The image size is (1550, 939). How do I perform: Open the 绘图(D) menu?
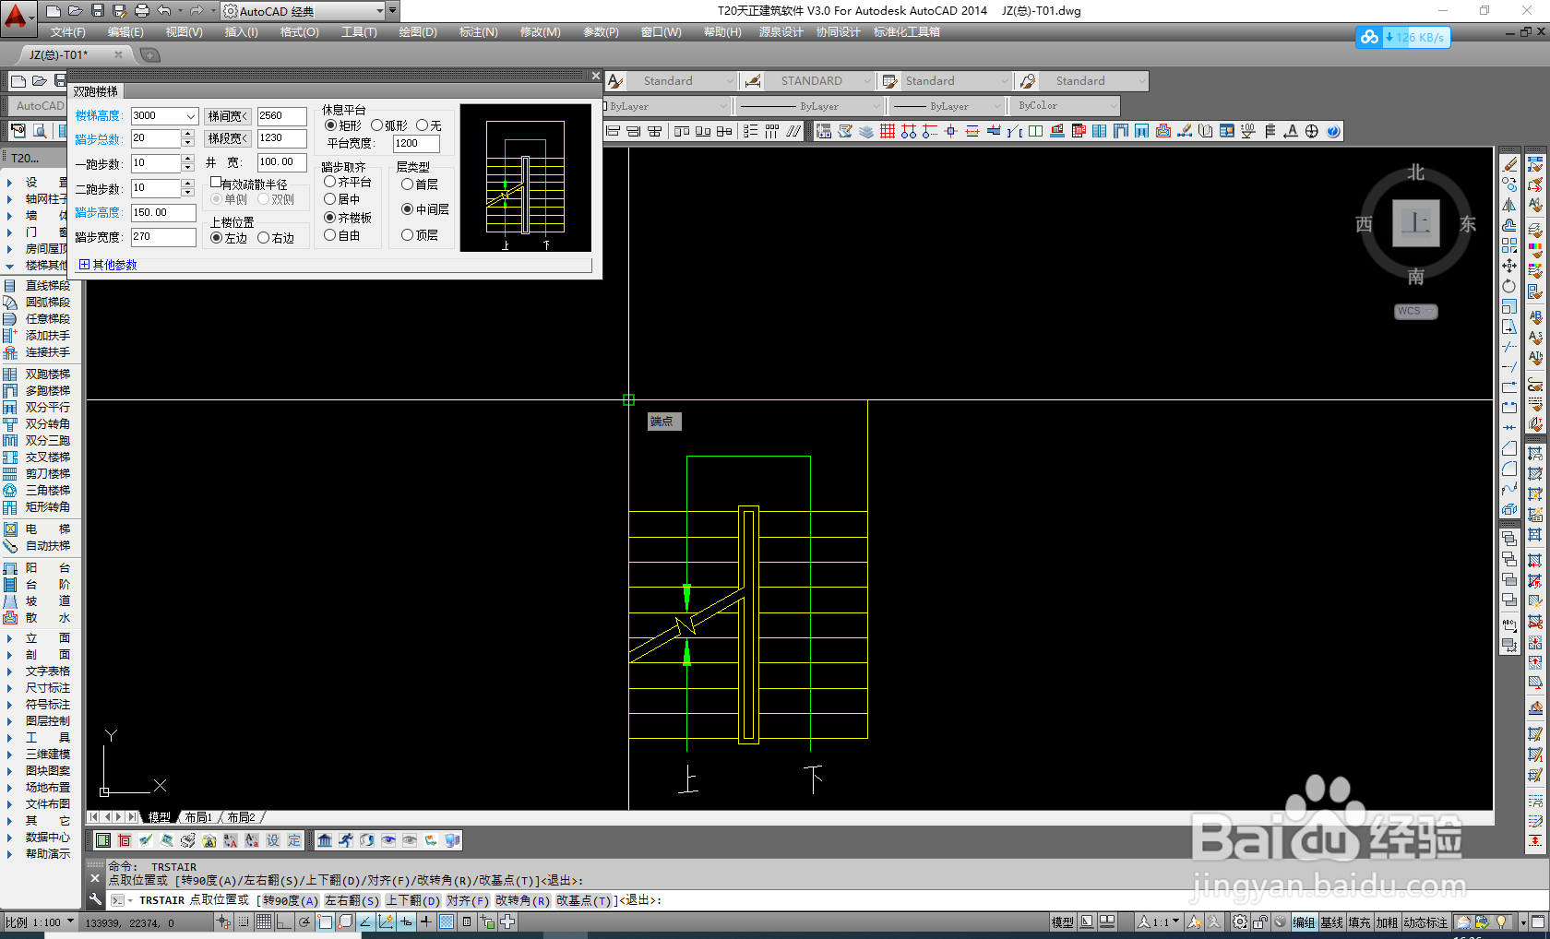[418, 32]
